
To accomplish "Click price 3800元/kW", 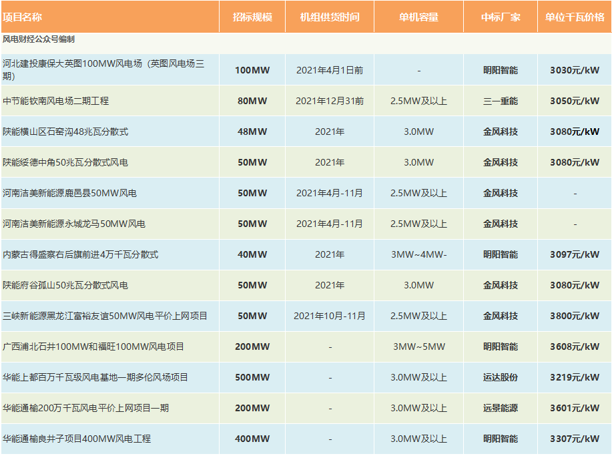I will 575,316.
